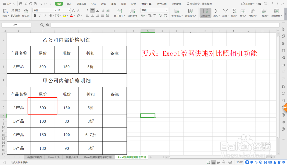
Task: Toggle italic formatting
Action: pos(39,15)
